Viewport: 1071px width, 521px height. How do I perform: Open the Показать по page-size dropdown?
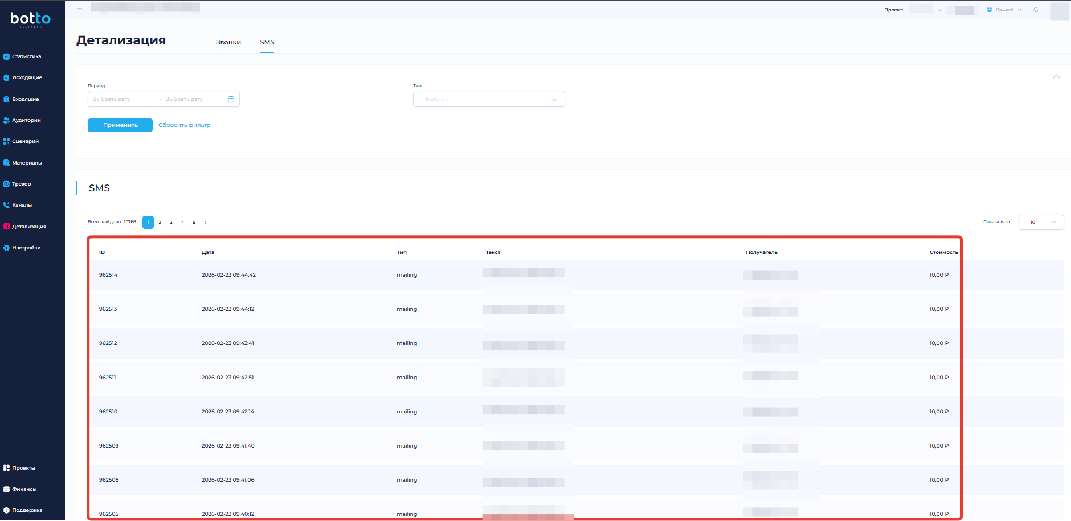click(x=1041, y=222)
